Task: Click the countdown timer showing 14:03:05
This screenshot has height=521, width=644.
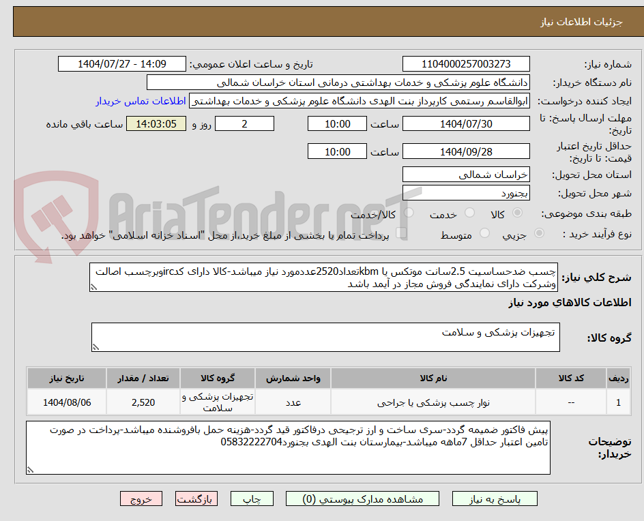Action: (x=156, y=123)
